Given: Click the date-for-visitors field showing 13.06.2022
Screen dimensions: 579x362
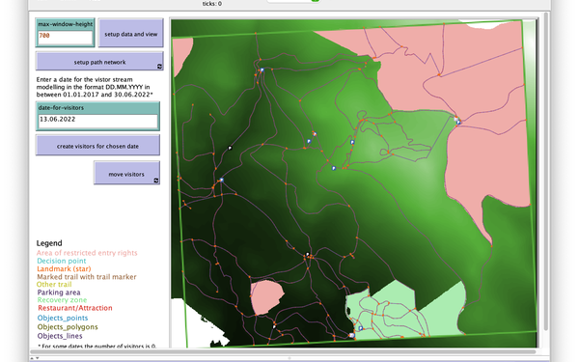Looking at the screenshot, I should (x=97, y=121).
